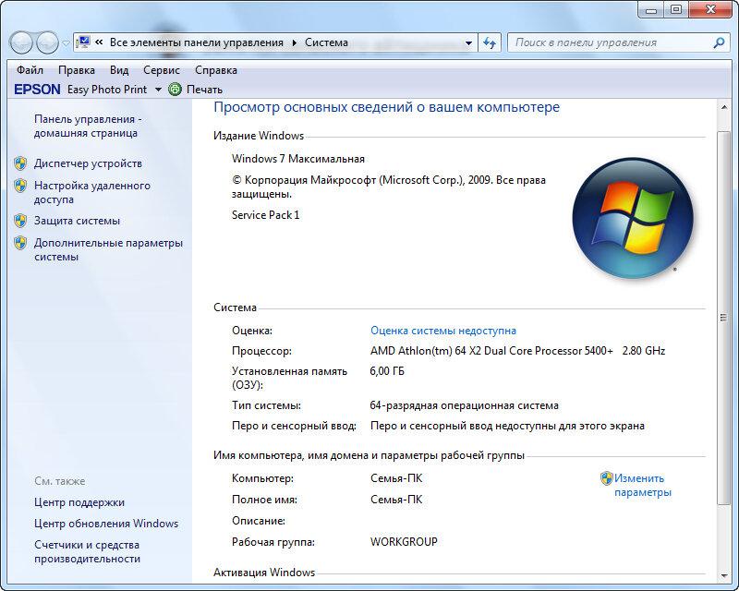Screen dimensions: 739x591
Task: Click the vertical scrollbar thumb
Action: pyautogui.click(x=723, y=318)
